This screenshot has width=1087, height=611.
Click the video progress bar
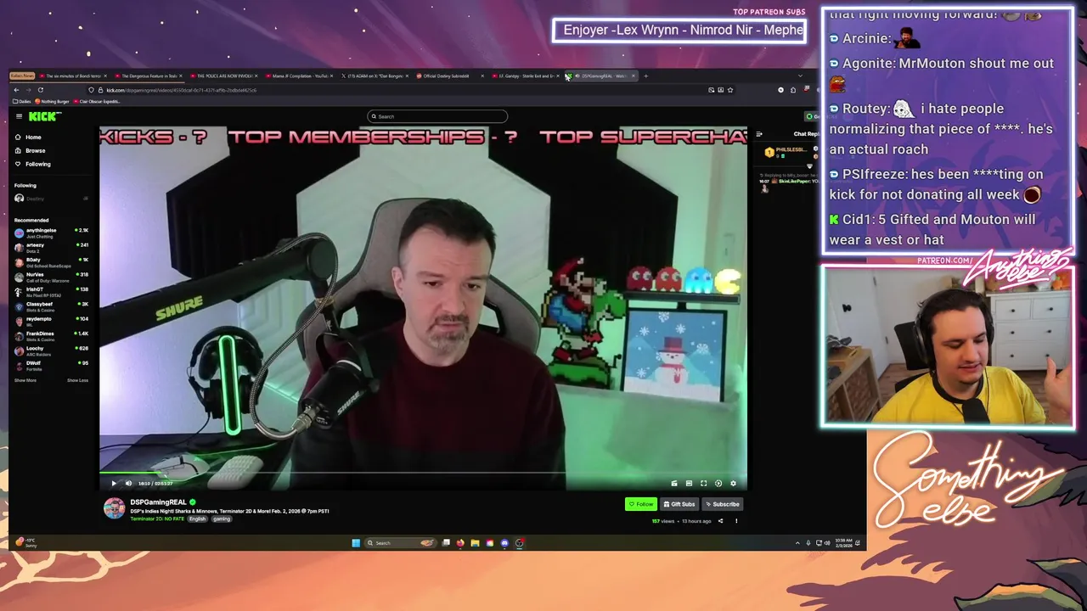tap(423, 474)
